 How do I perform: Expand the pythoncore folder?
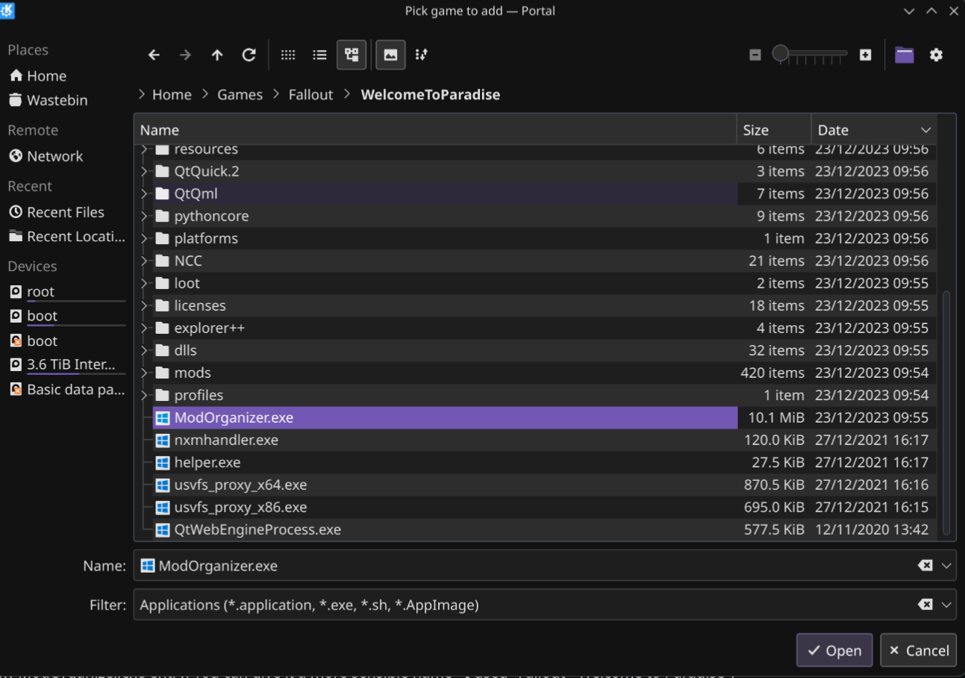click(144, 216)
